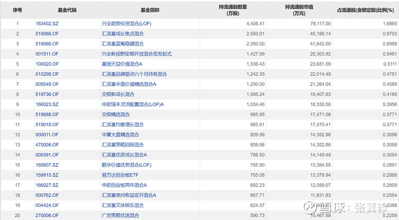Sort by 基金代码 column header
The width and height of the screenshot is (399, 220).
click(67, 10)
